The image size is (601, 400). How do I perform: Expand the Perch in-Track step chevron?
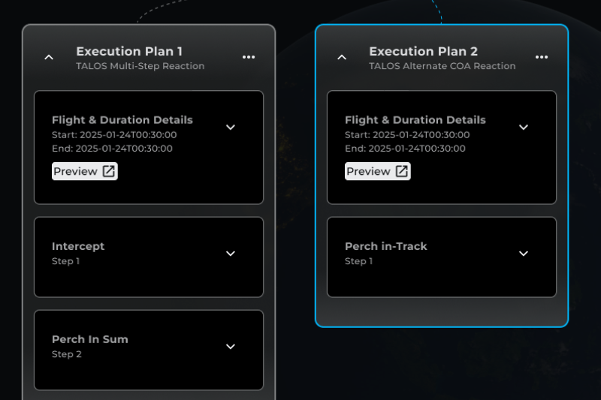coord(523,254)
